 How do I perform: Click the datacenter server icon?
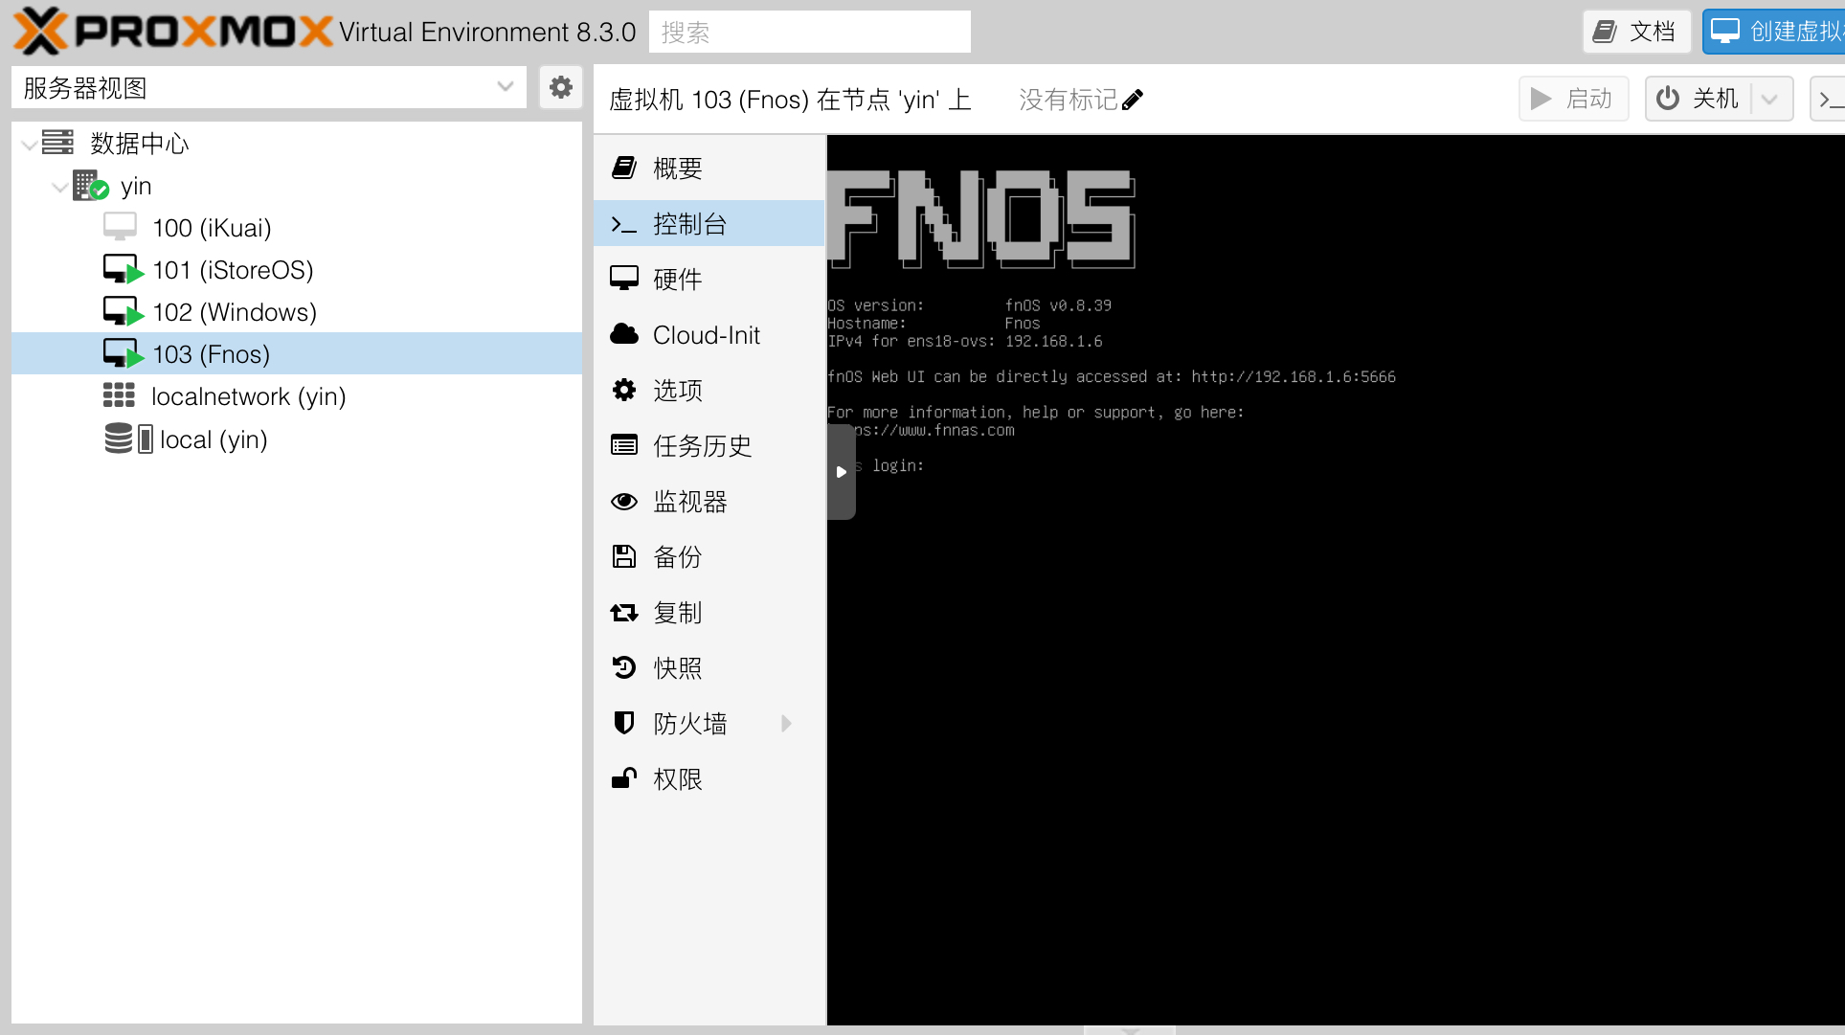click(x=57, y=143)
